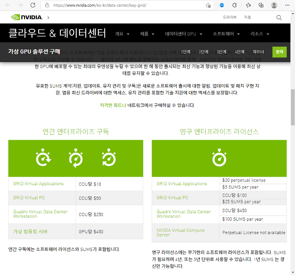Open NVIDIA Virtual Compute Server link
The image size is (295, 275).
coord(180,232)
